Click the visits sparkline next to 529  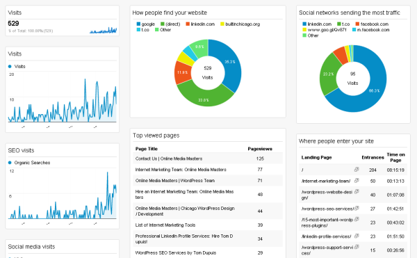tap(103, 30)
